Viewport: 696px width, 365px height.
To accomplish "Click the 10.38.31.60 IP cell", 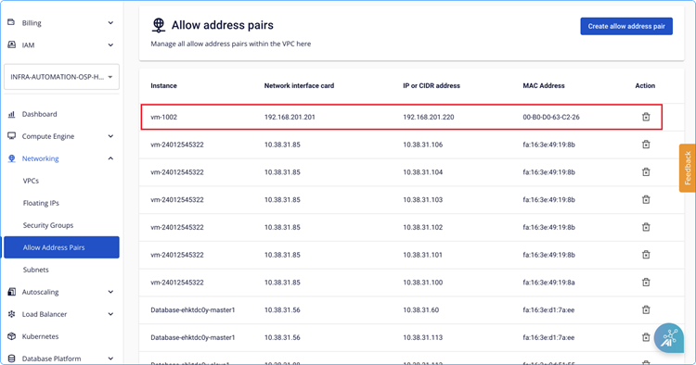I will click(420, 309).
